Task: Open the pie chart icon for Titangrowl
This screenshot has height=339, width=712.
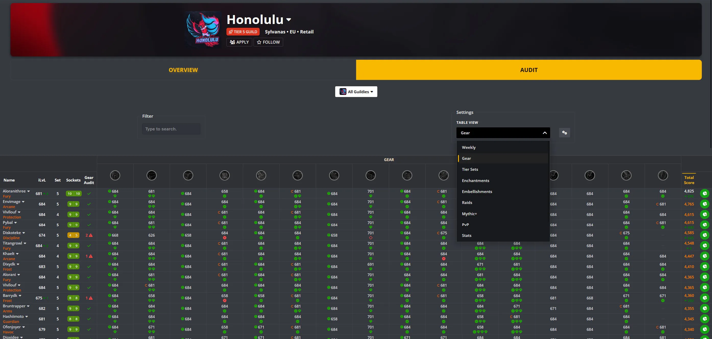Action: point(705,246)
